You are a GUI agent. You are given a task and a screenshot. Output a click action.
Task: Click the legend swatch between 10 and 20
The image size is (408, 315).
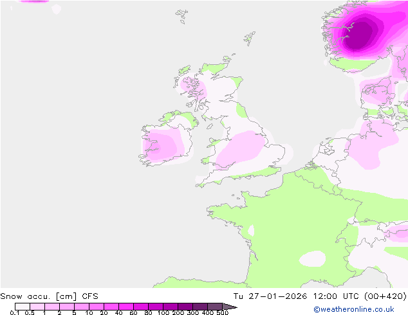97,307
